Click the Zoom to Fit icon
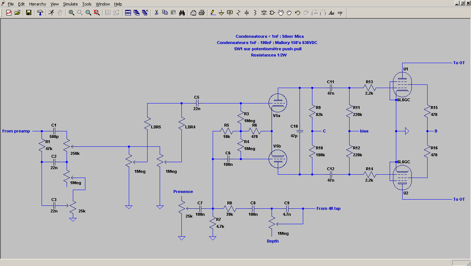 click(x=97, y=13)
